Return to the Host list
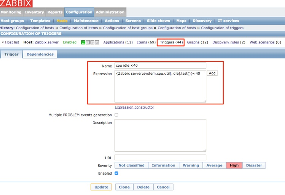The height and width of the screenshot is (195, 285). [x=12, y=42]
